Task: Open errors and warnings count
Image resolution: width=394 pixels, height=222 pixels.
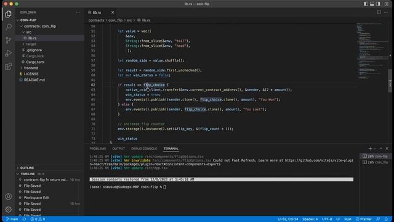Action: coord(38,219)
